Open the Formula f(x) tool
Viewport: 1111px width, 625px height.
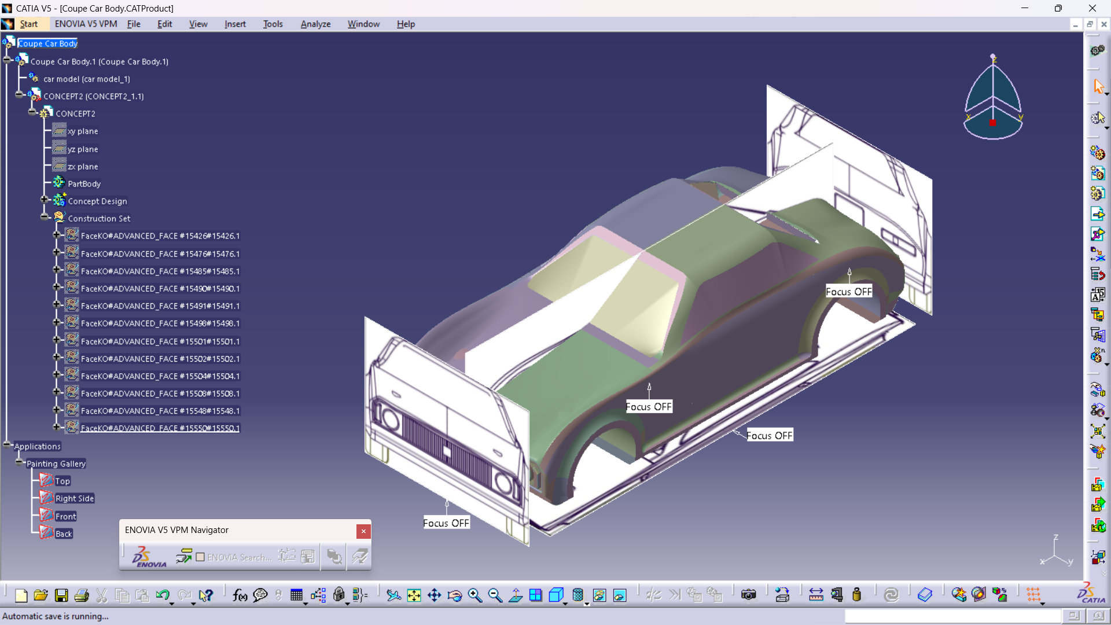click(x=240, y=595)
